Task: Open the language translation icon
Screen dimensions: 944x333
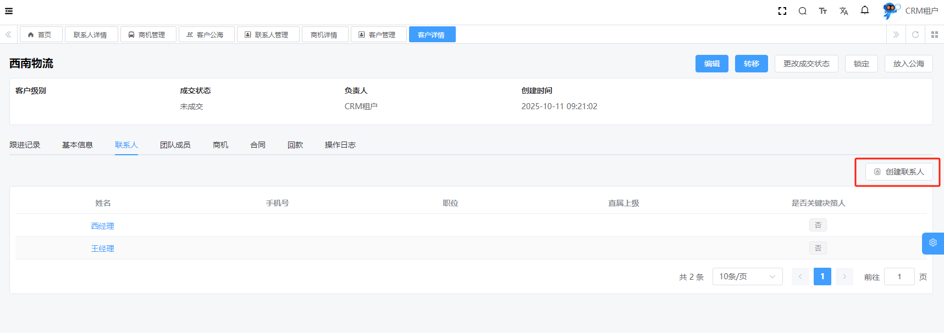Action: 843,11
